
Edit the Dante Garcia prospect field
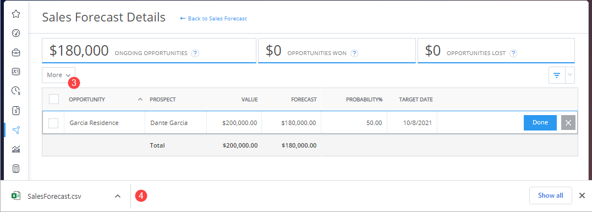pyautogui.click(x=176, y=122)
